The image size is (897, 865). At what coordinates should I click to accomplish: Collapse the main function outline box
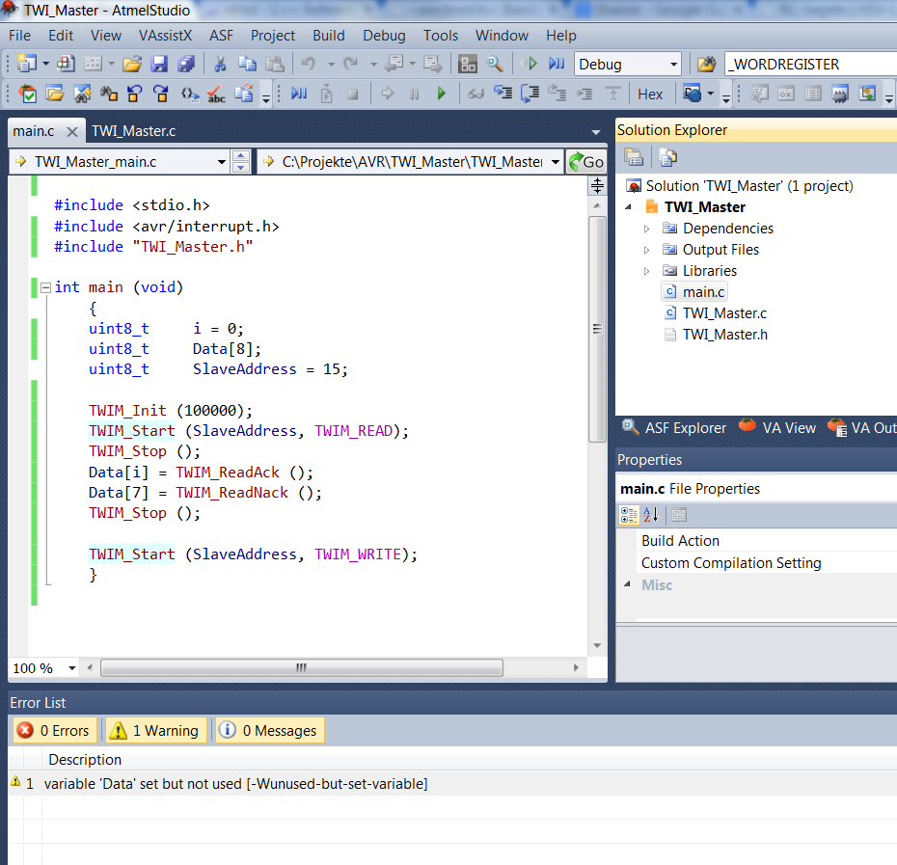(x=45, y=287)
